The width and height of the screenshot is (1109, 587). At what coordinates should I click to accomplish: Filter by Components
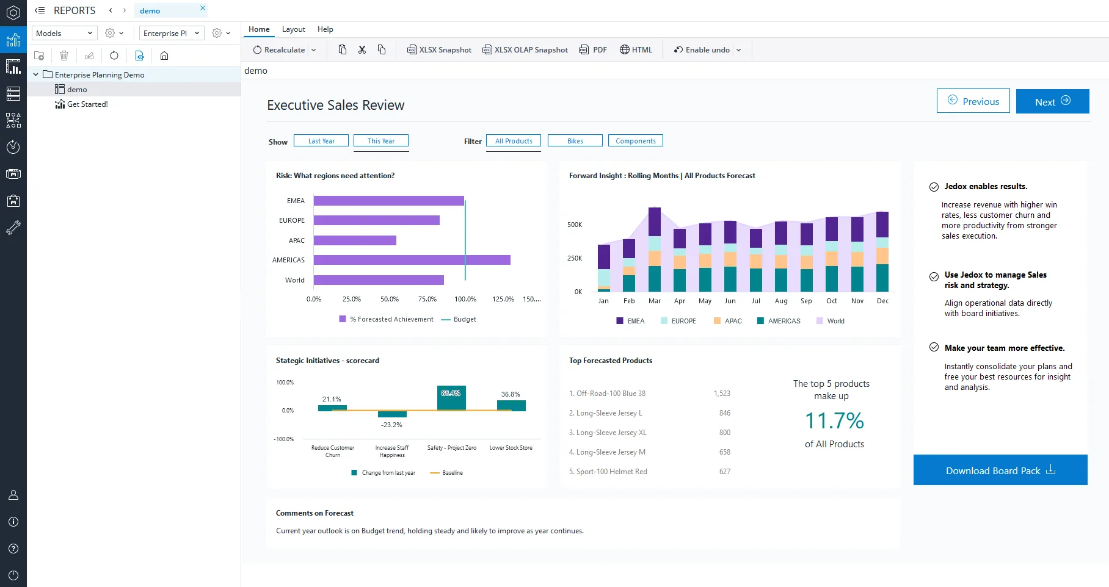(x=636, y=140)
